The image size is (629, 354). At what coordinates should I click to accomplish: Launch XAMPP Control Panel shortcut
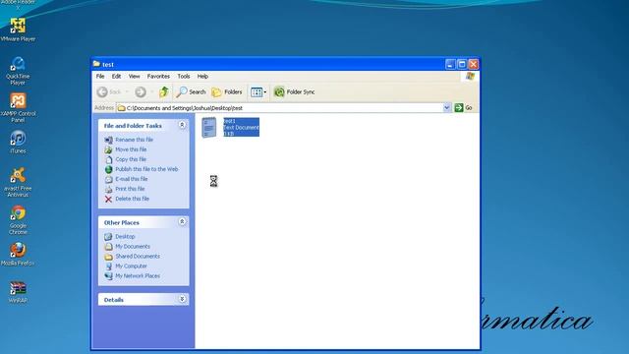point(18,107)
